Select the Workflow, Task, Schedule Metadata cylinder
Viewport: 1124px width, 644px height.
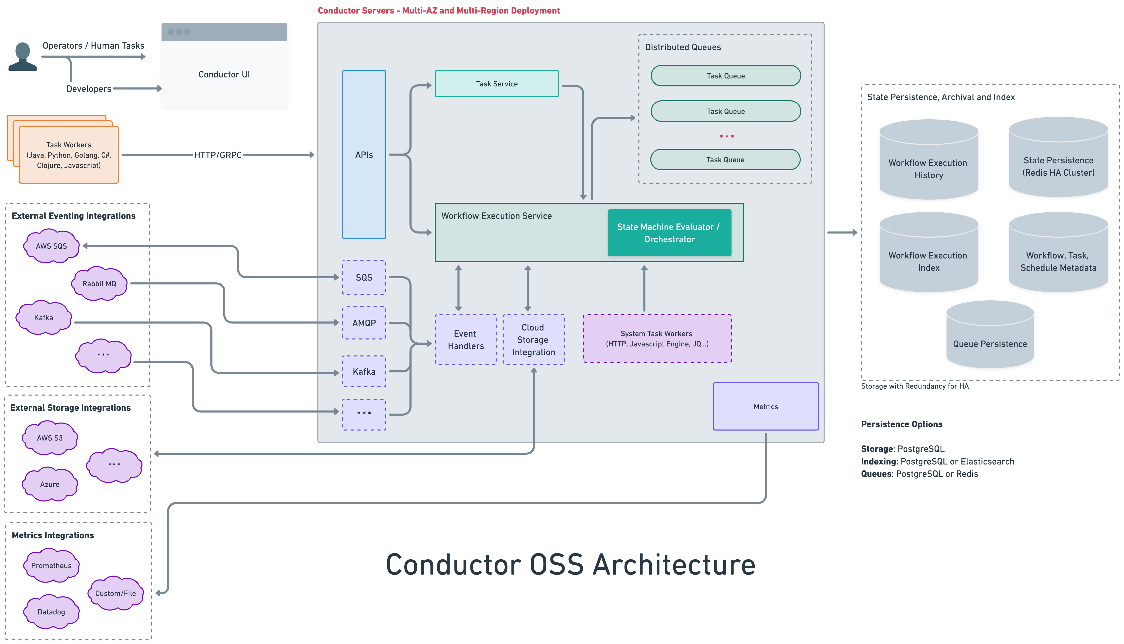[1058, 252]
